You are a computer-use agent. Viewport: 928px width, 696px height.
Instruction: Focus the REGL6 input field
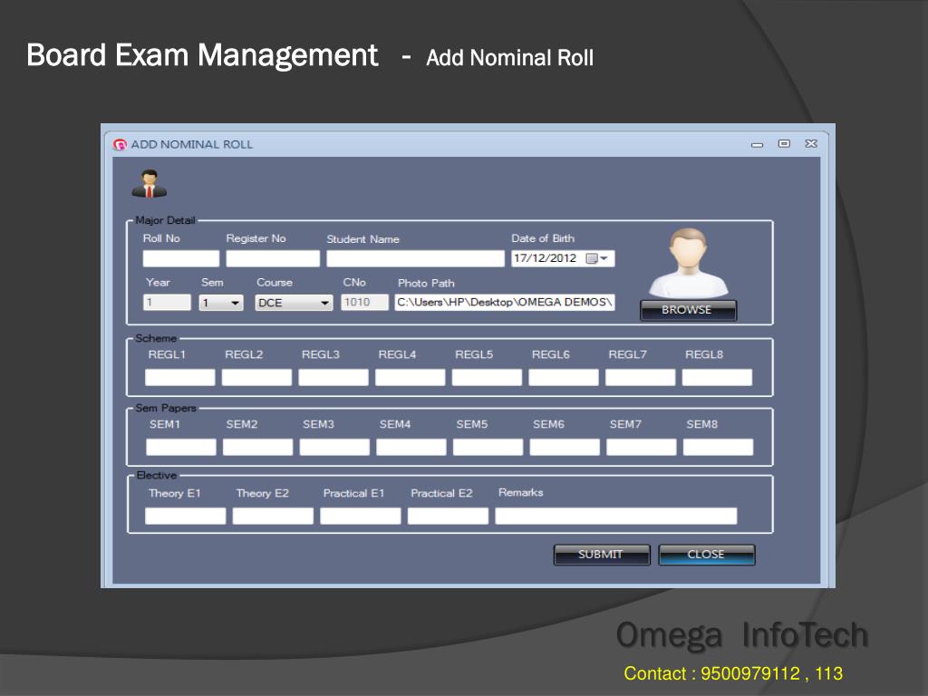coord(564,378)
